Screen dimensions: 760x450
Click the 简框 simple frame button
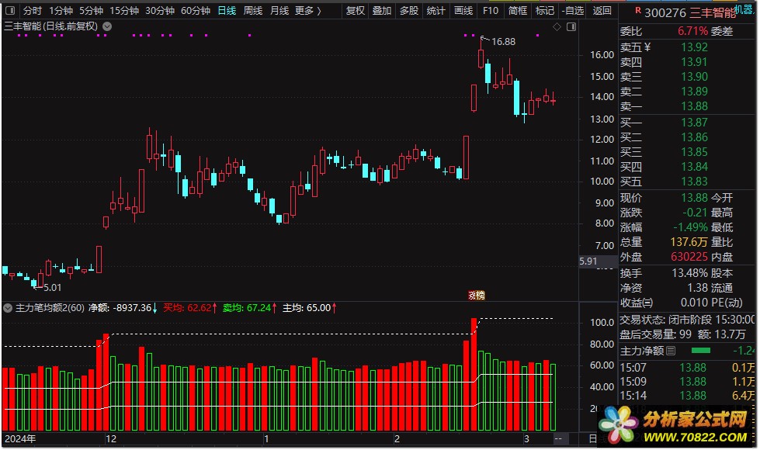[518, 11]
